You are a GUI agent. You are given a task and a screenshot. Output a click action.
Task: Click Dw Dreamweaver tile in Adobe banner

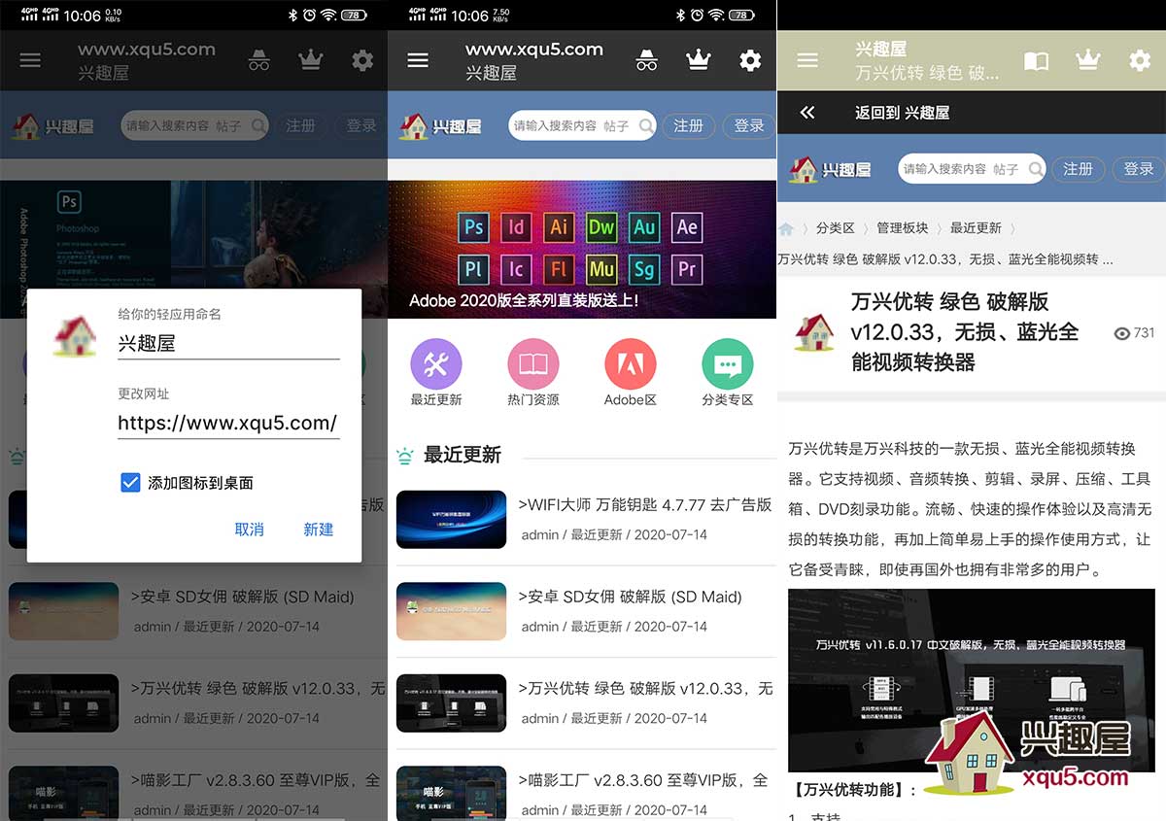tap(601, 227)
